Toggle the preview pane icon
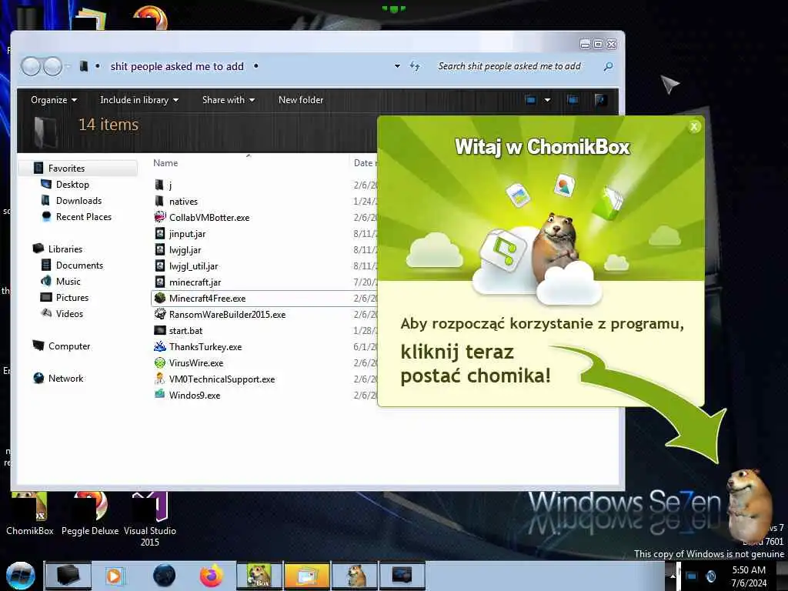This screenshot has width=788, height=591. click(x=573, y=100)
